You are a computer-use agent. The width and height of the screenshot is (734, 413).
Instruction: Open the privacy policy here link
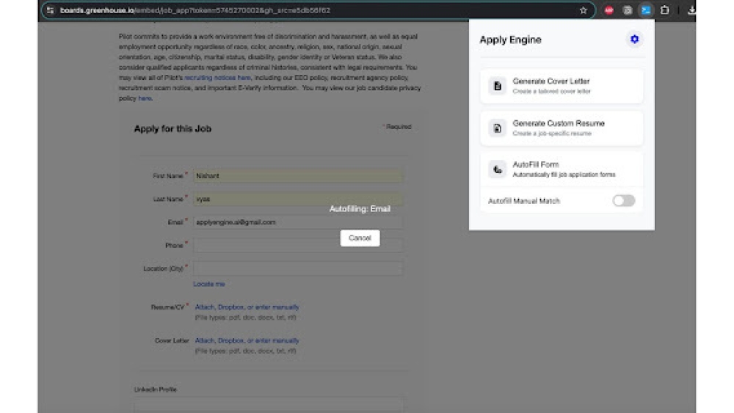tap(145, 98)
